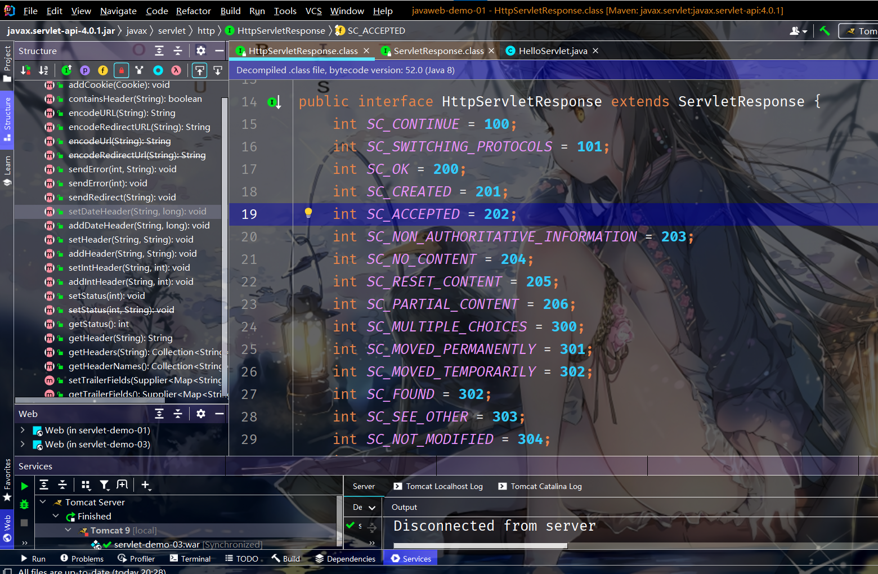Expand all in the Services toolbar

click(44, 485)
